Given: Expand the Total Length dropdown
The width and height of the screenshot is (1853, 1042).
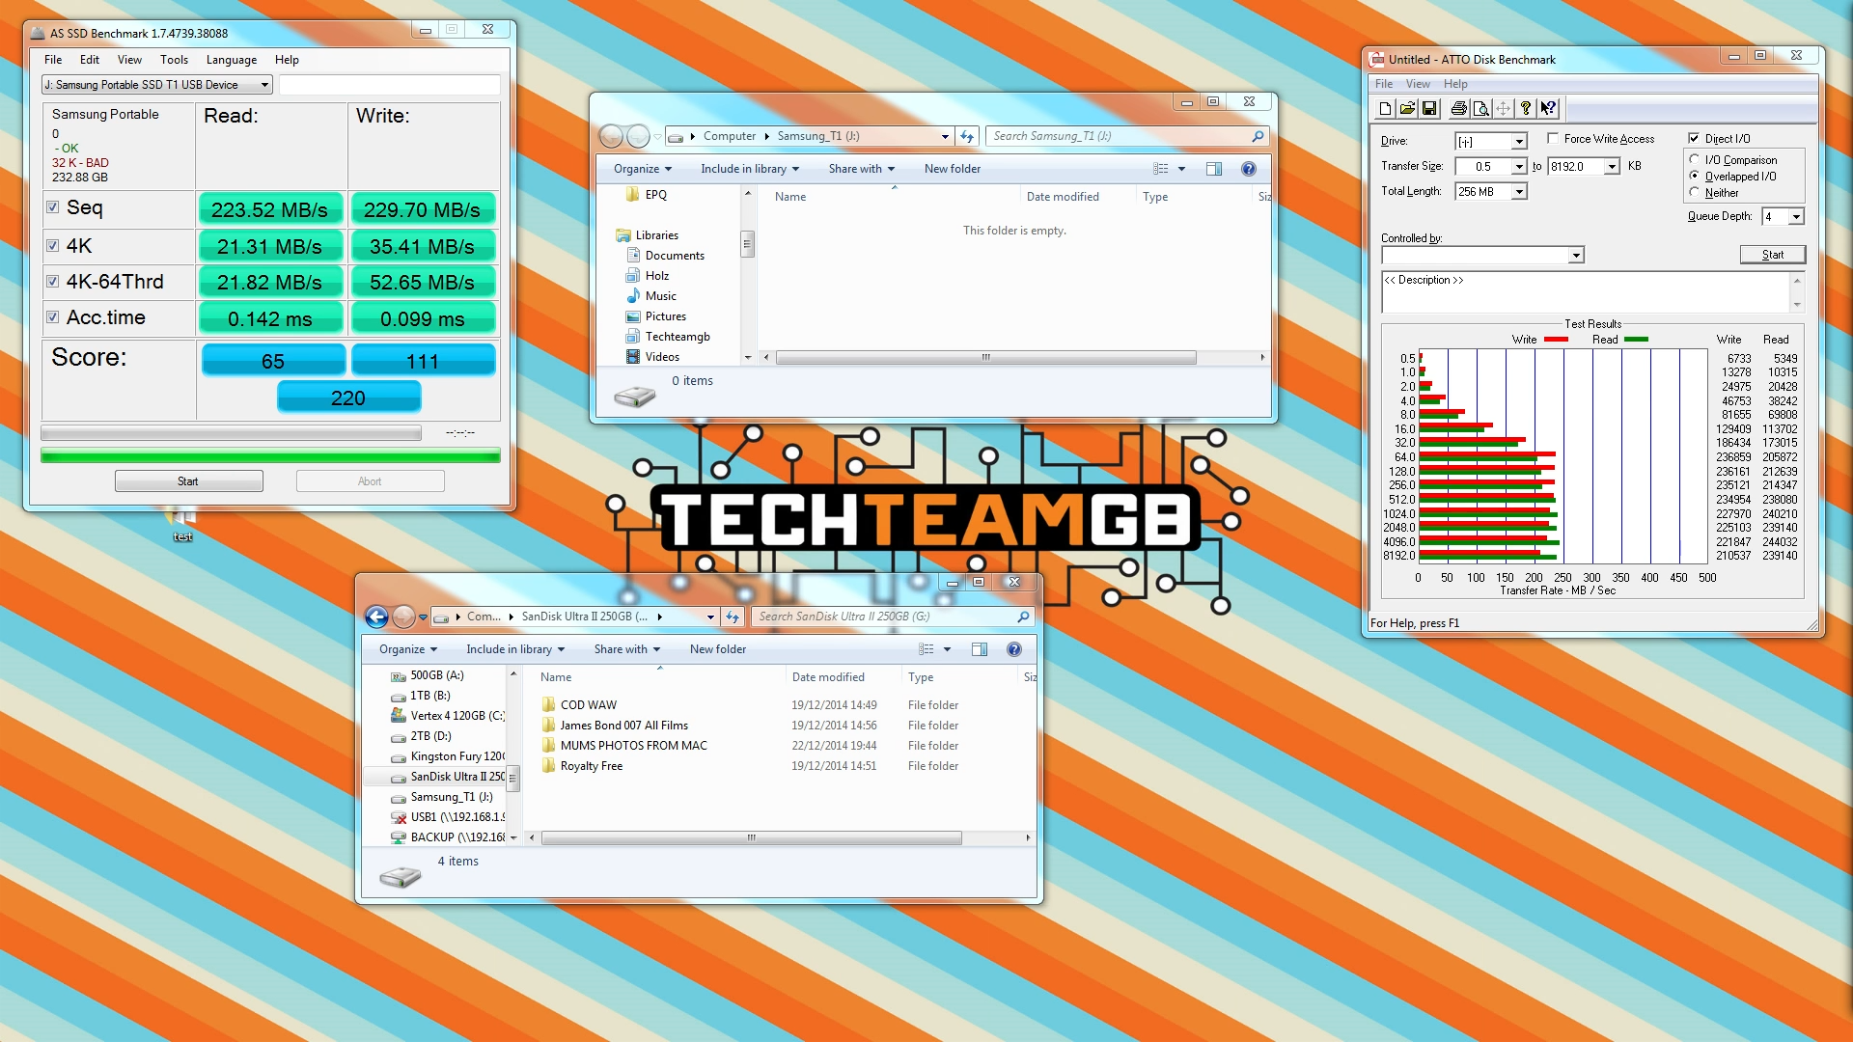Looking at the screenshot, I should click(1519, 192).
